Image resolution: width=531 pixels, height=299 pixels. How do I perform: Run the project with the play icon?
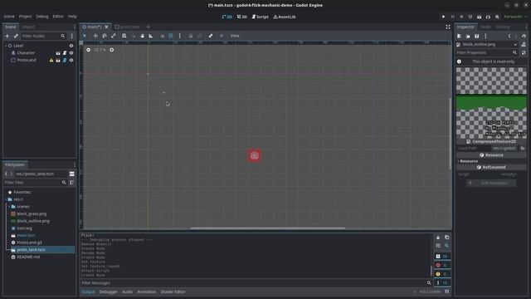[443, 17]
